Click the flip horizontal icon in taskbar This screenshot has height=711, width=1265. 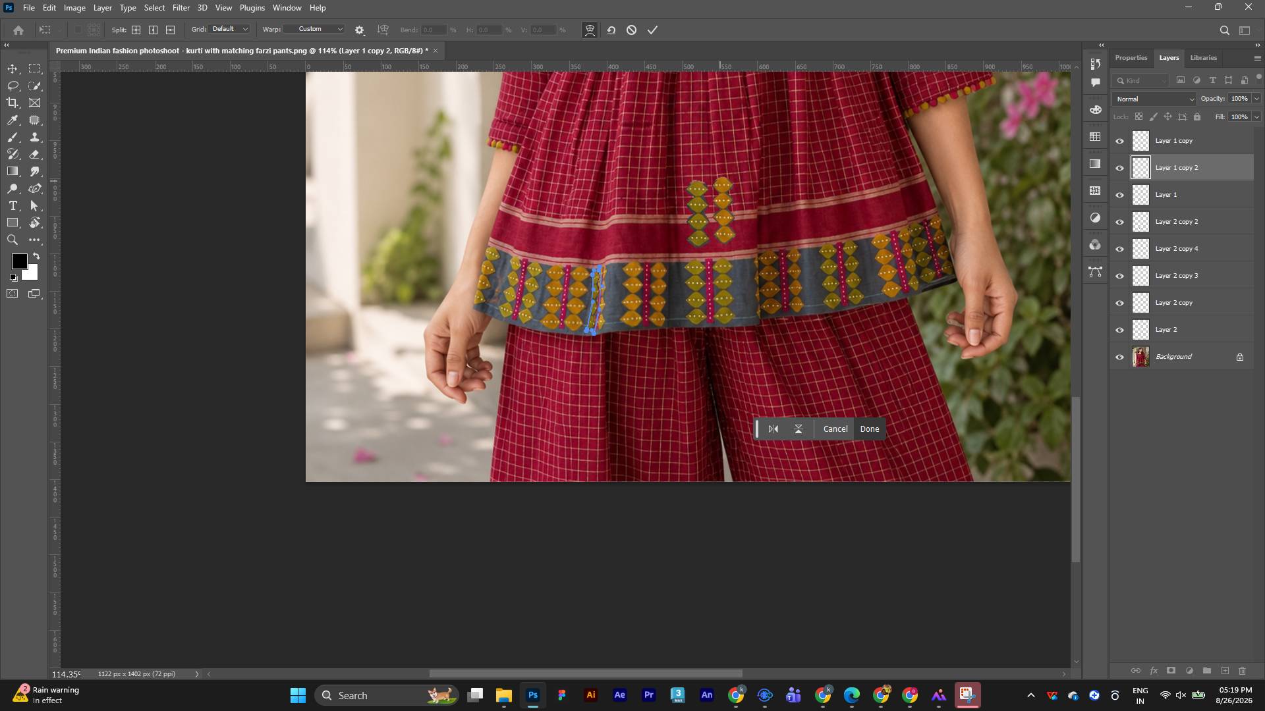773,429
